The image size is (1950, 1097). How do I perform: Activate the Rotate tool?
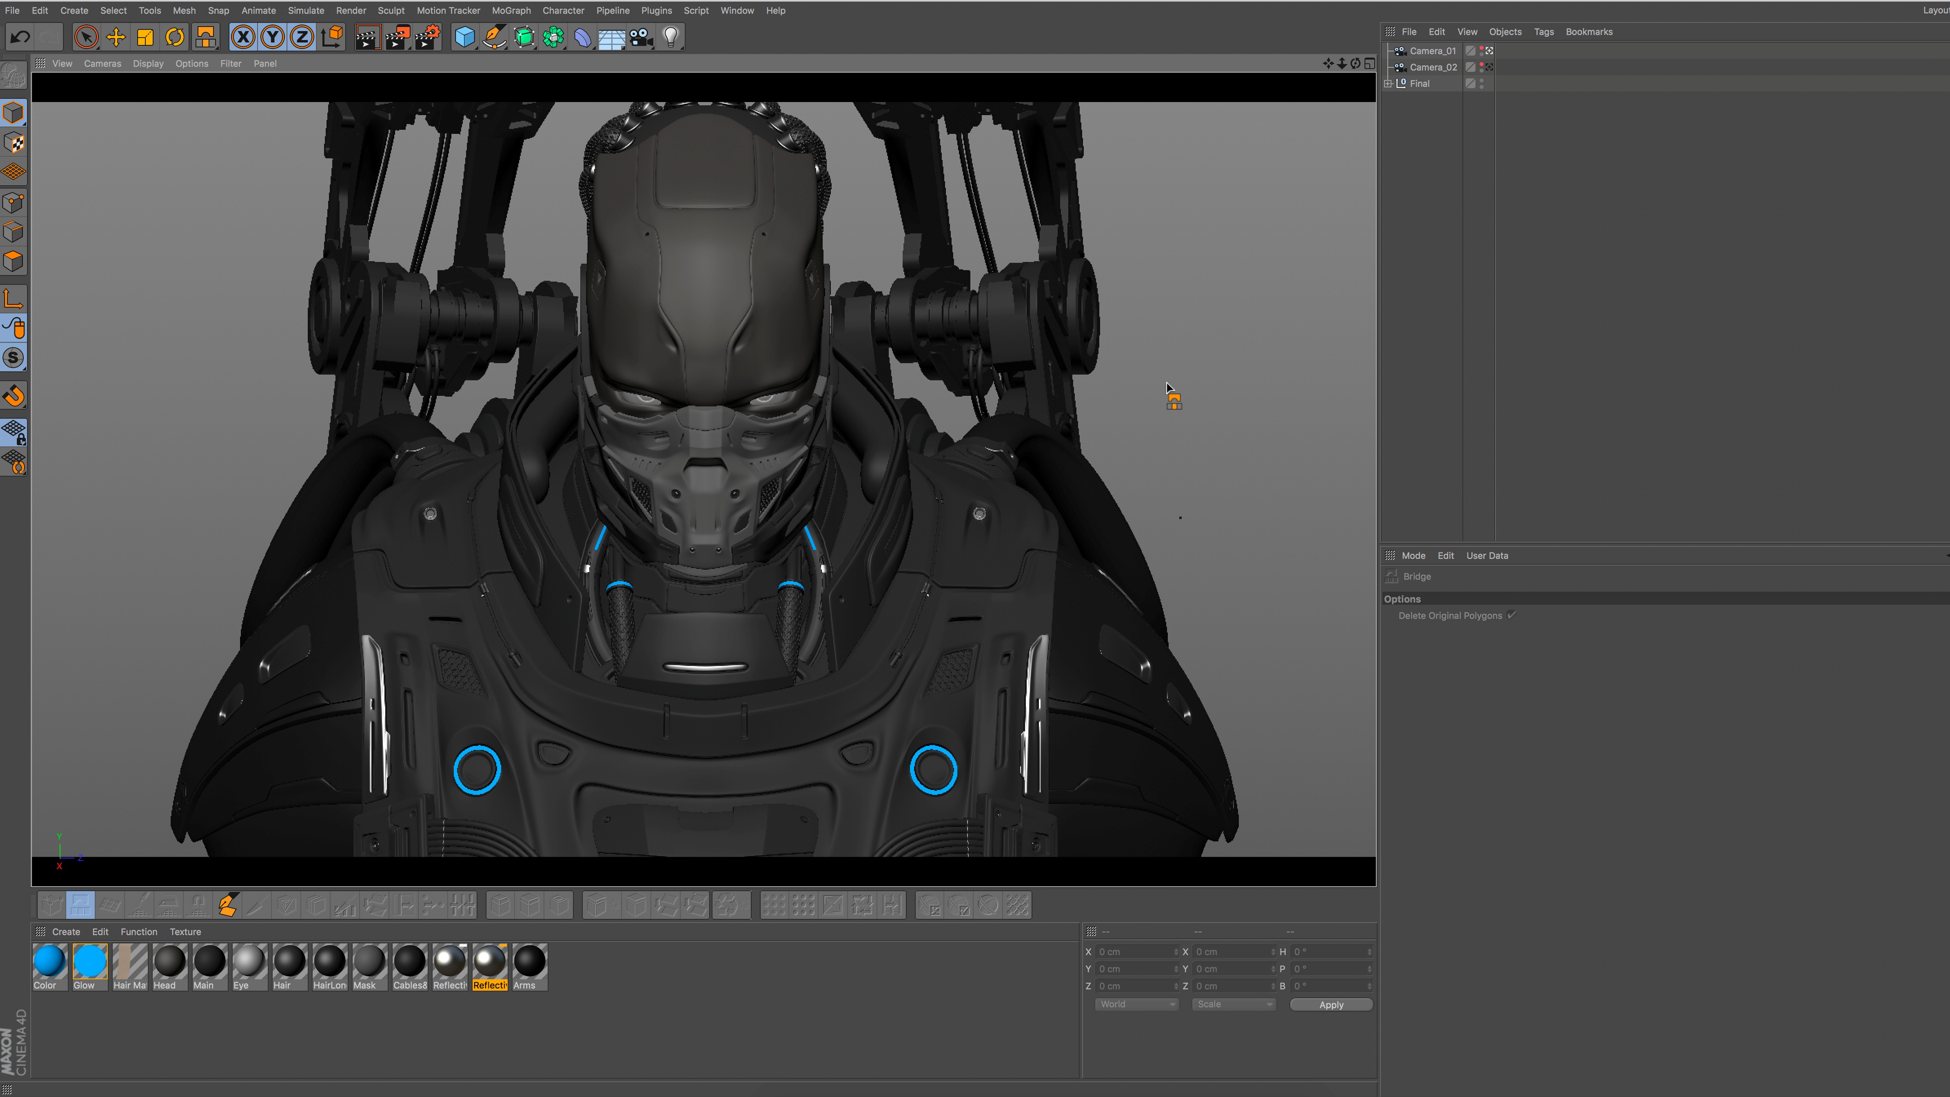pos(175,36)
